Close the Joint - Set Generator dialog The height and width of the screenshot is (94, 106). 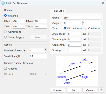(103, 3)
